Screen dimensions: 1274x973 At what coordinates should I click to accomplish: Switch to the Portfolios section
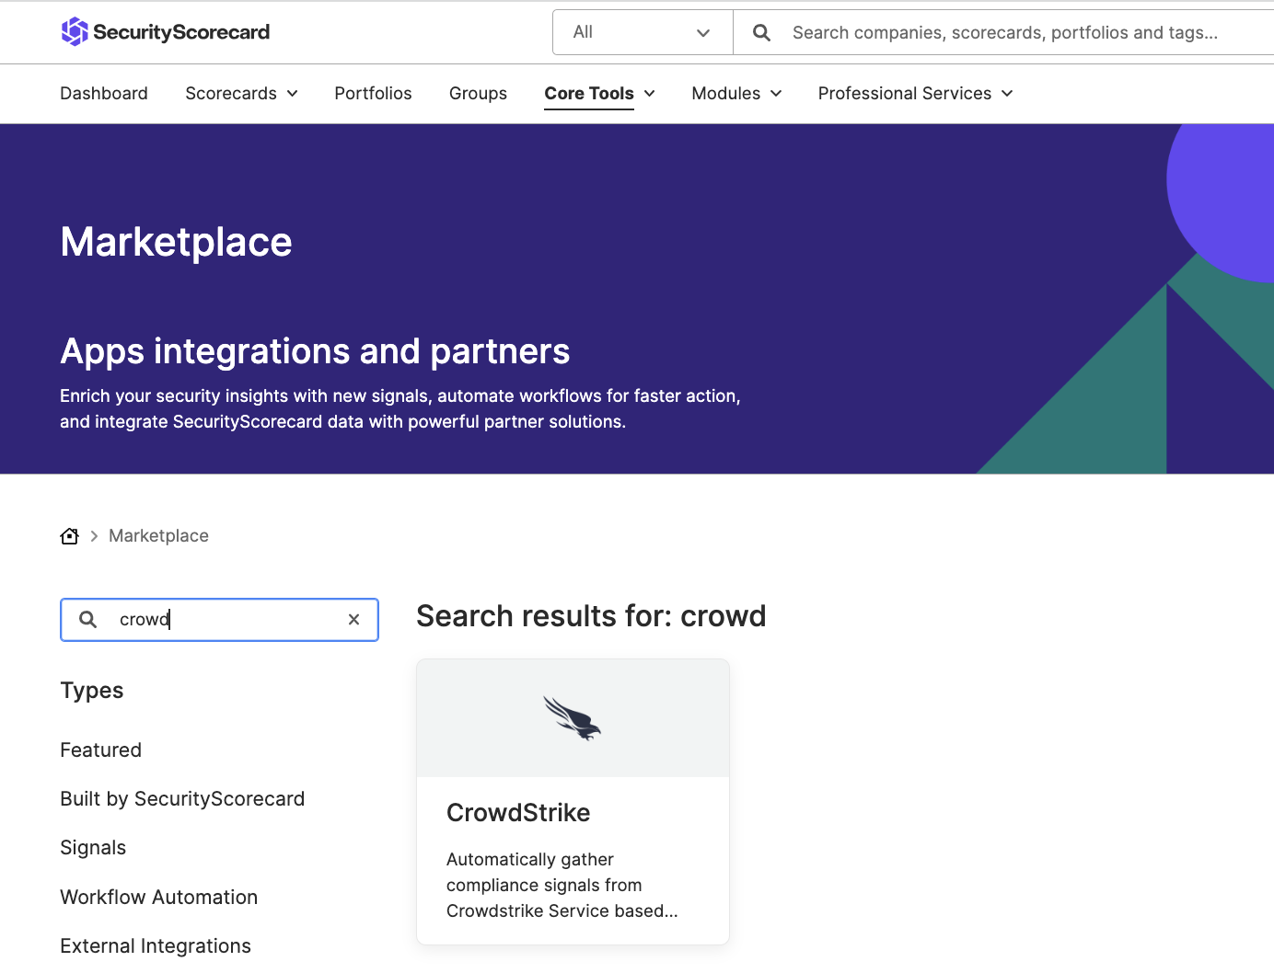tap(373, 93)
